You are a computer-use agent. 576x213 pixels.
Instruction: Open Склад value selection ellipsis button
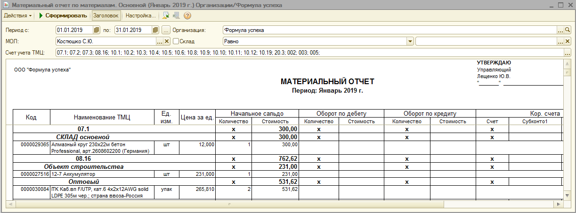click(x=560, y=41)
